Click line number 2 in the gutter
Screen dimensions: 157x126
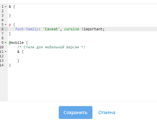(x=3, y=11)
